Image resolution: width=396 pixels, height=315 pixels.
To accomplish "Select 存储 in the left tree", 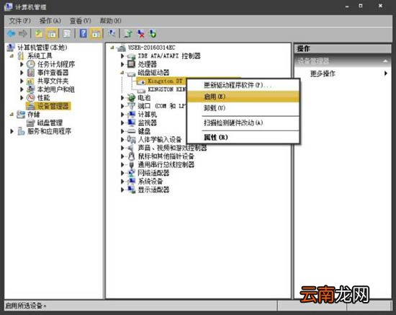I will (34, 115).
